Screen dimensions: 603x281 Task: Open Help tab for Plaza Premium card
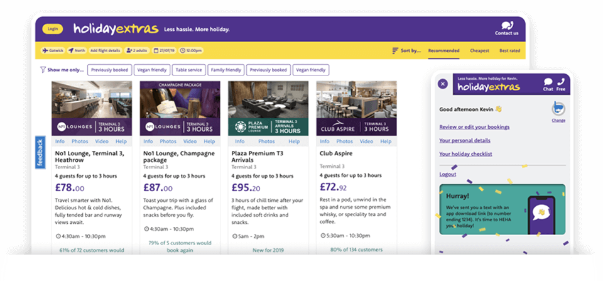294,141
